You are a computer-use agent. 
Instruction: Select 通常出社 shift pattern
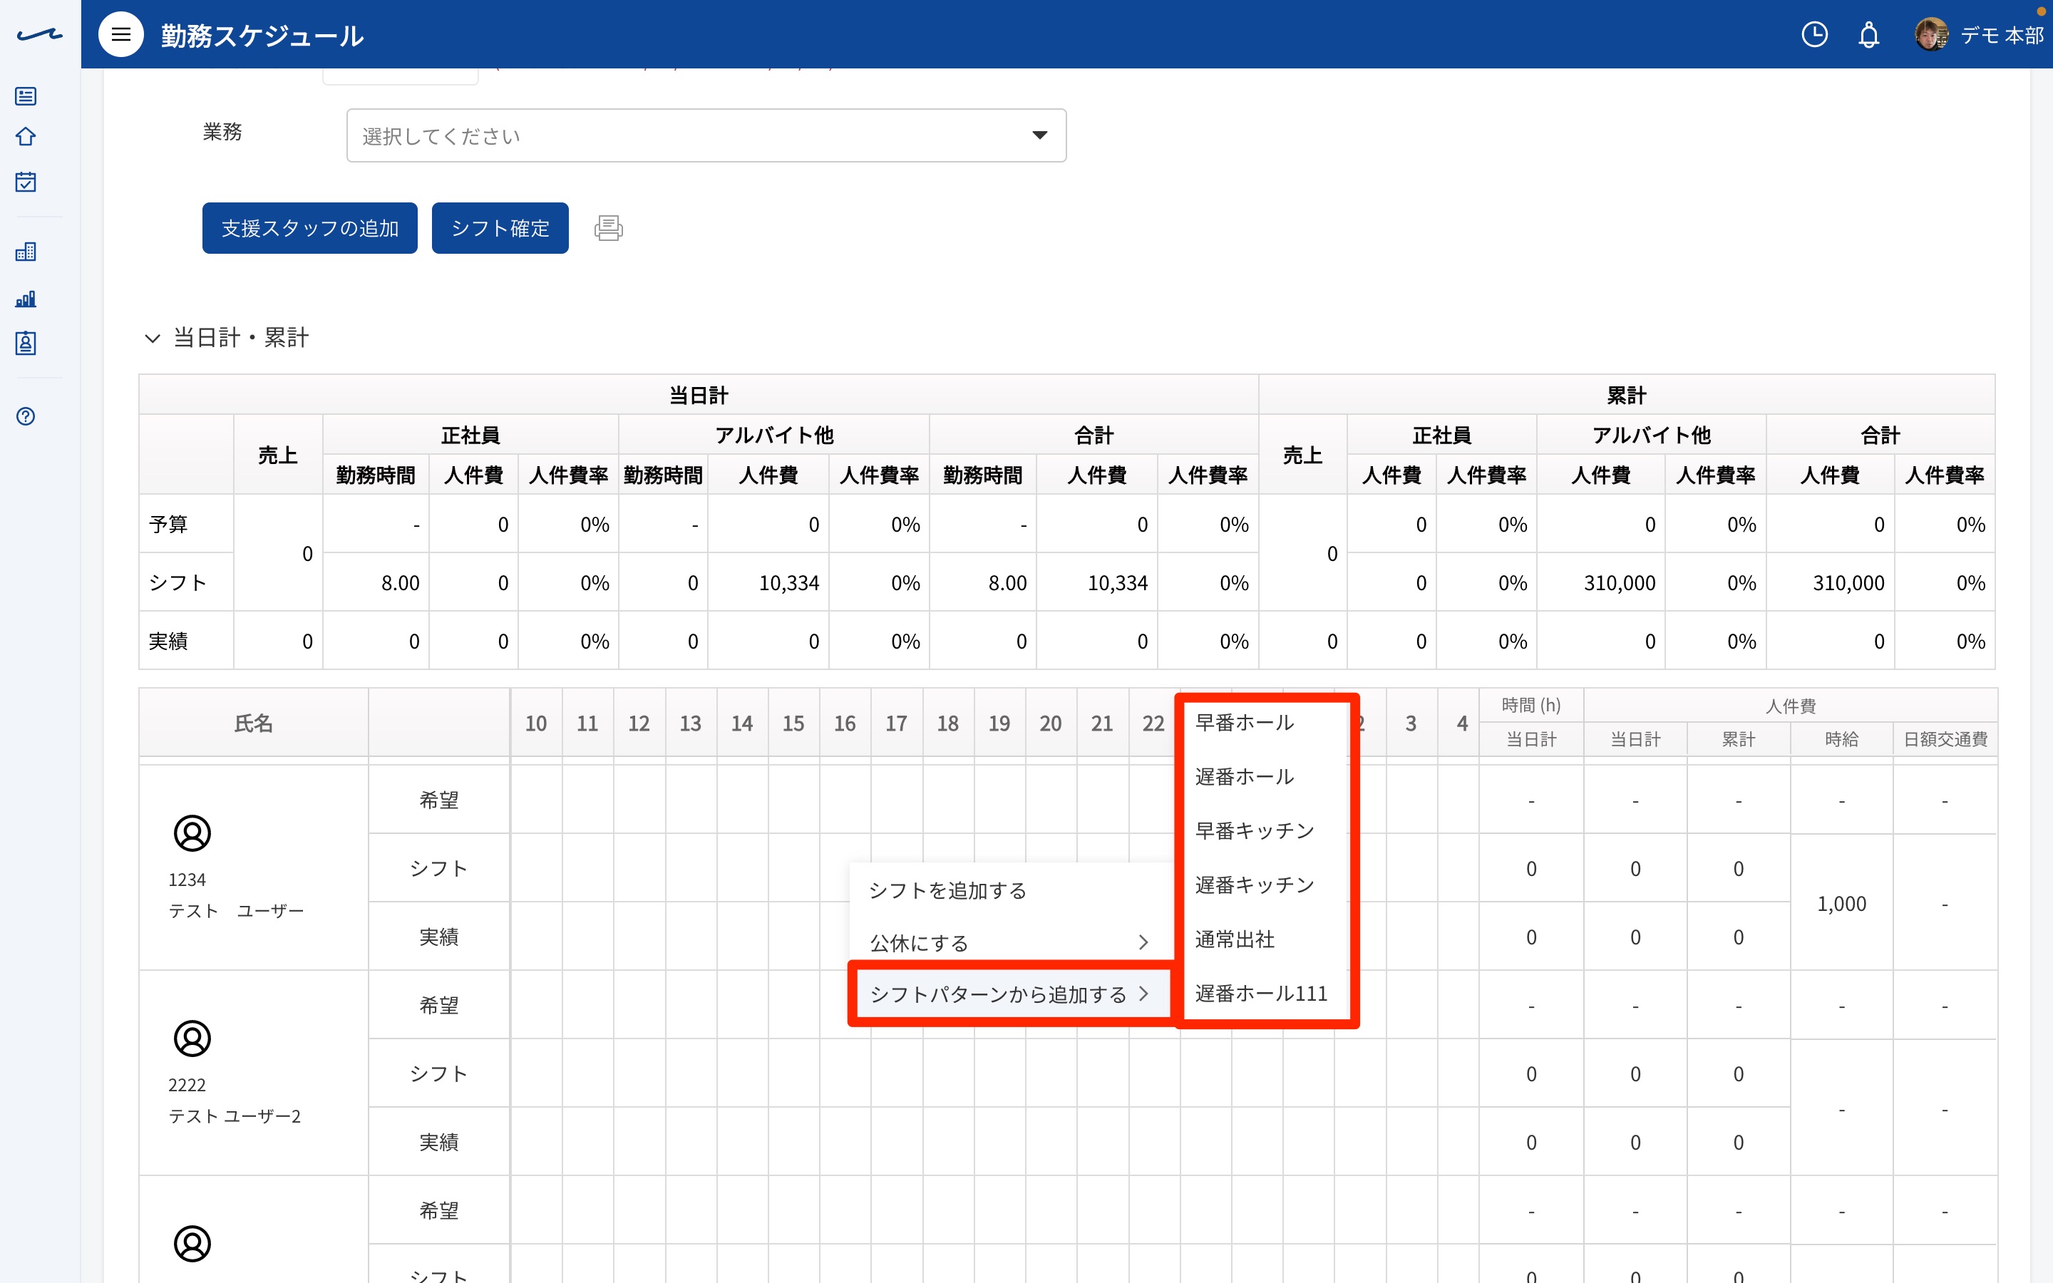tap(1265, 939)
